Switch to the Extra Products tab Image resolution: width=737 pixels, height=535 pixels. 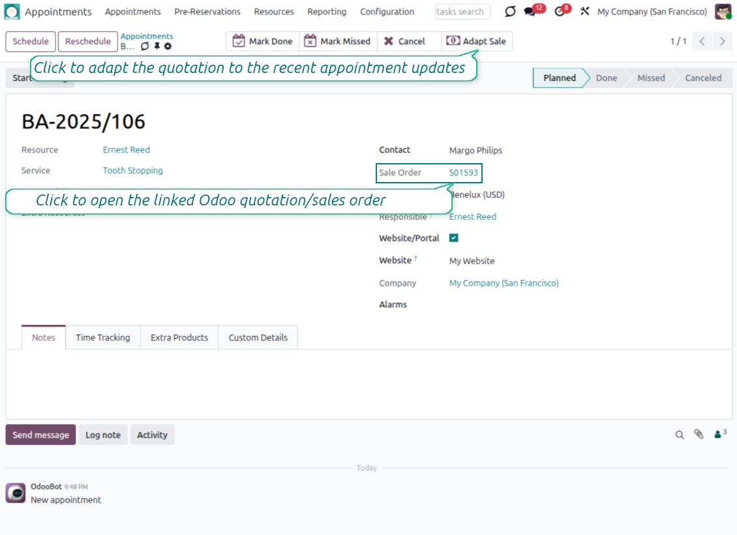pyautogui.click(x=179, y=337)
